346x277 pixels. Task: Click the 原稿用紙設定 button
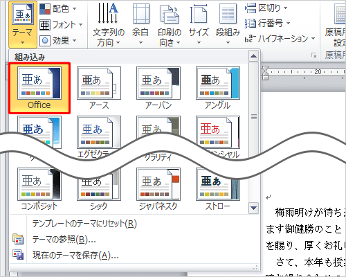click(x=336, y=24)
